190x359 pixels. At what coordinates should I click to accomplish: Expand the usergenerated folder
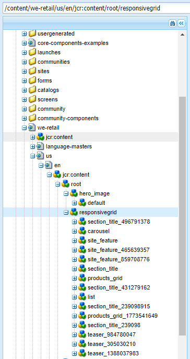24,33
